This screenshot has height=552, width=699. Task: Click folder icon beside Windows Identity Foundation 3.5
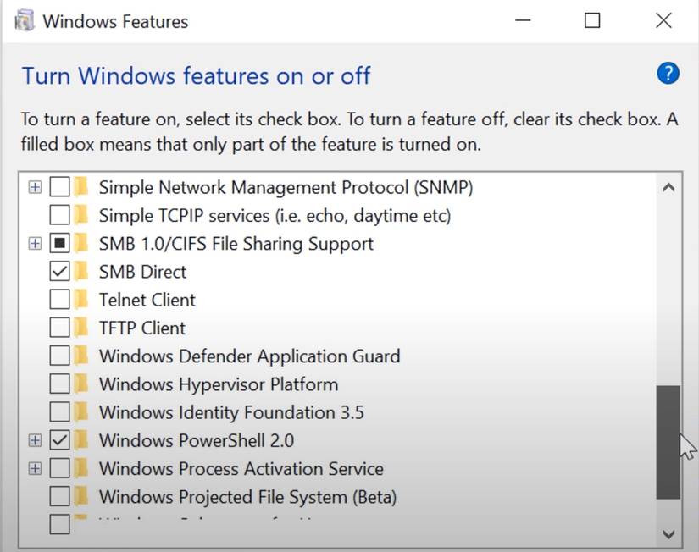(x=81, y=412)
